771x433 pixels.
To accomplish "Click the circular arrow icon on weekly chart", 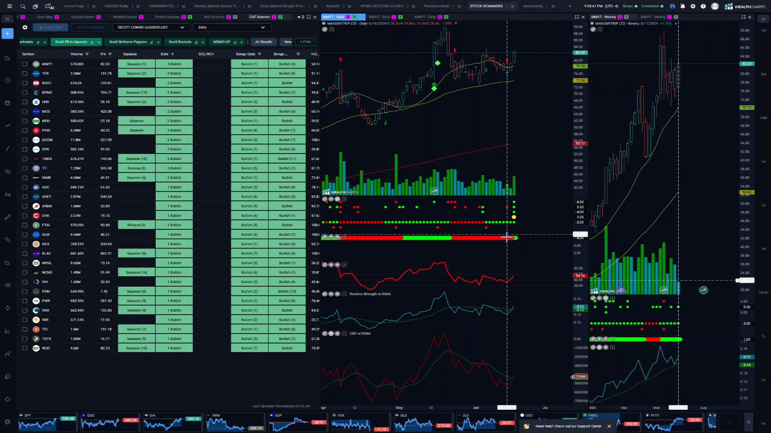I will pos(704,290).
